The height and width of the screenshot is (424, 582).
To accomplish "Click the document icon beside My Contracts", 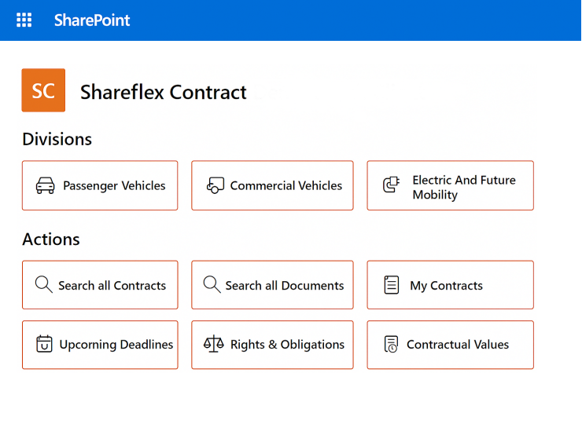I will click(391, 285).
